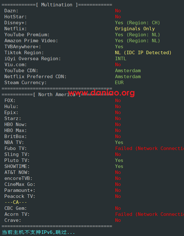Click the IPv6 not supported Chinese message

point(38,232)
